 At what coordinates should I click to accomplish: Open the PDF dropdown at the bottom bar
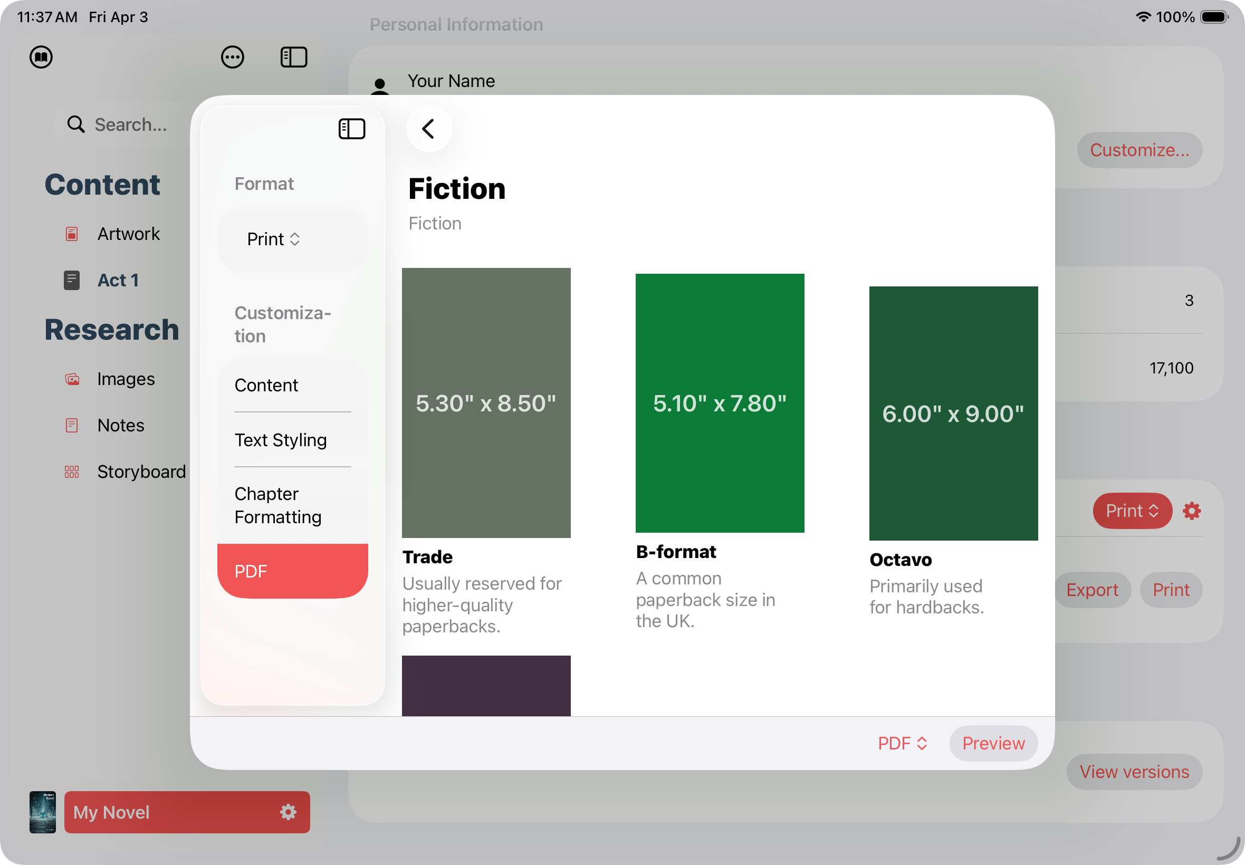(x=902, y=743)
